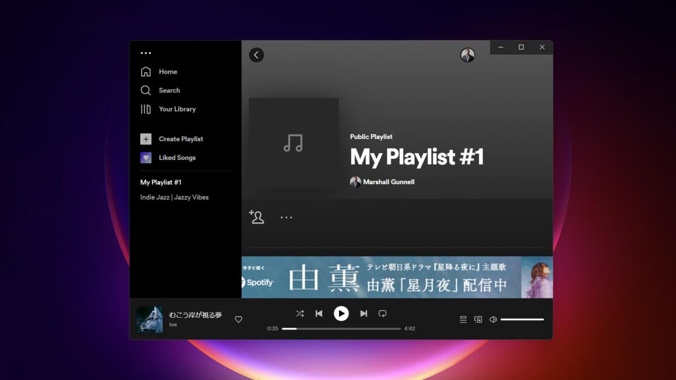The width and height of the screenshot is (676, 380).
Task: Click the playlist cover image placeholder
Action: [293, 143]
